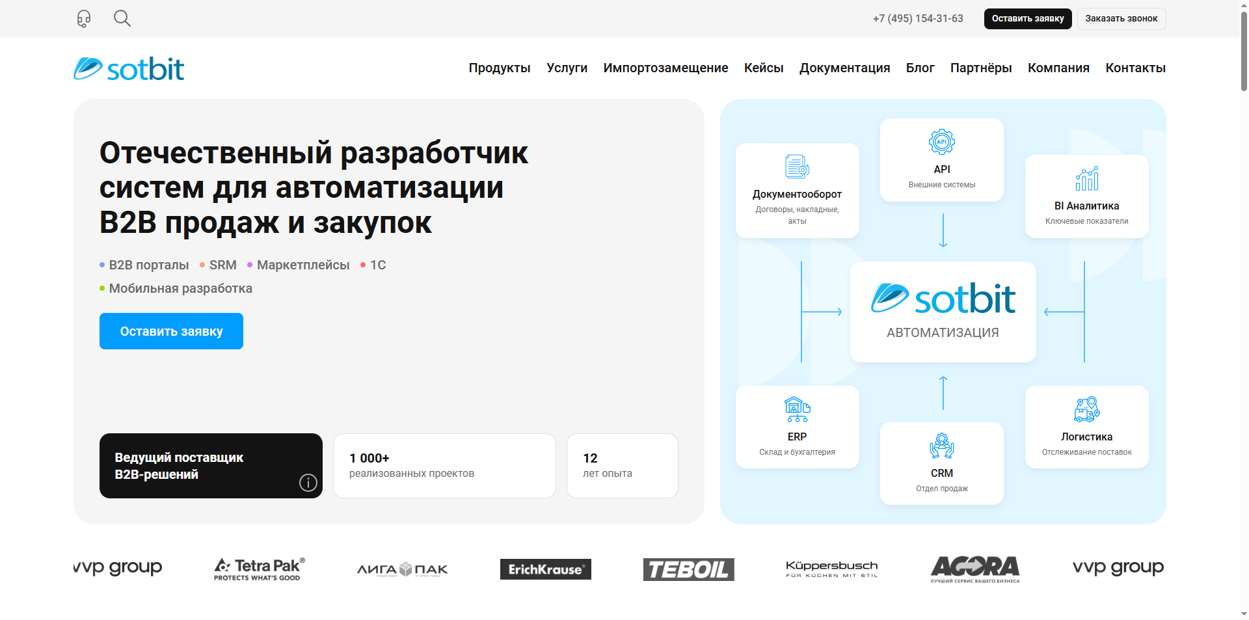
Task: Select the ERP warehouse icon
Action: point(797,409)
